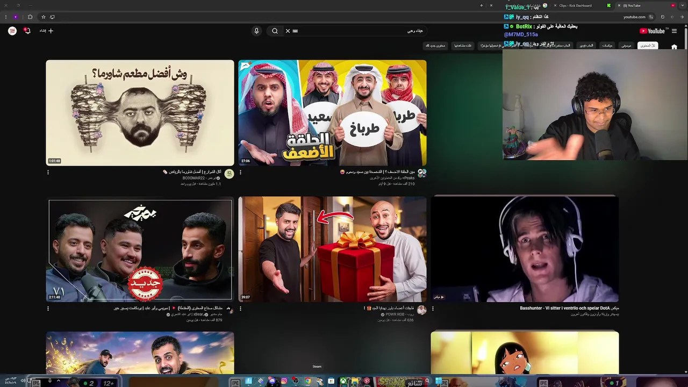Click the magnifier search button

click(x=275, y=31)
